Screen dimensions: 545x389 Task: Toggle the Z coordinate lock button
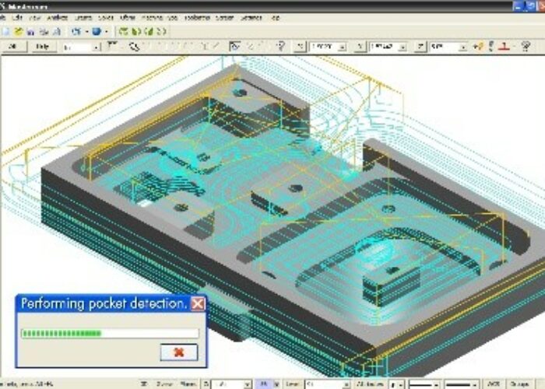coord(420,47)
